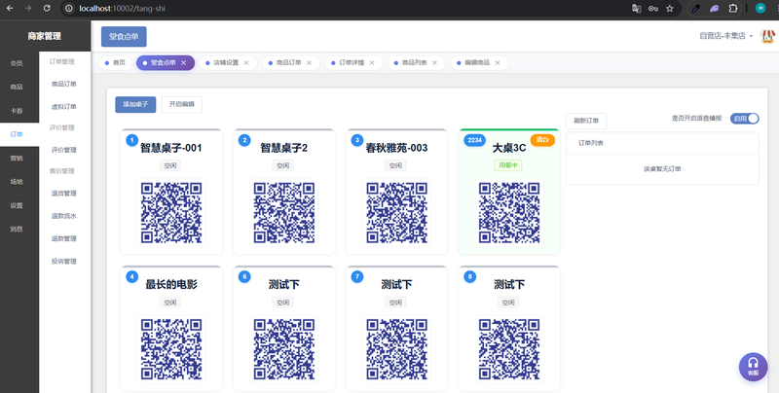Click the password key icon in address bar

pos(652,8)
